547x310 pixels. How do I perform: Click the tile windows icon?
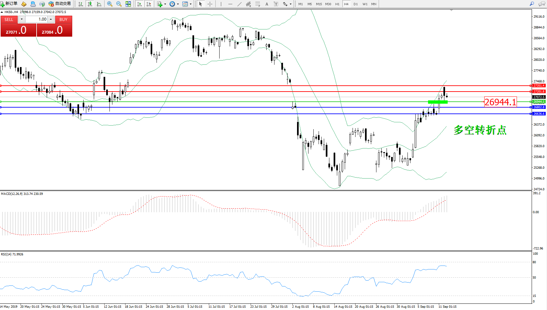128,4
